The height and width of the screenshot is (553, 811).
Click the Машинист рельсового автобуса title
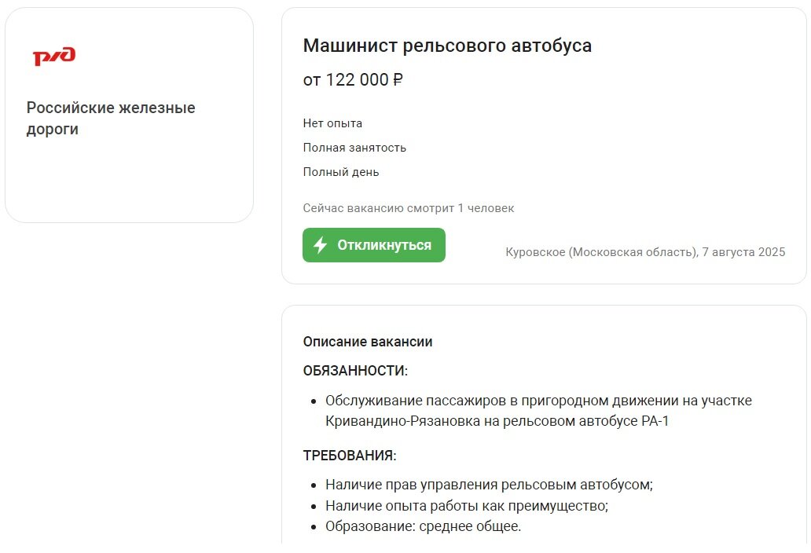pyautogui.click(x=447, y=46)
